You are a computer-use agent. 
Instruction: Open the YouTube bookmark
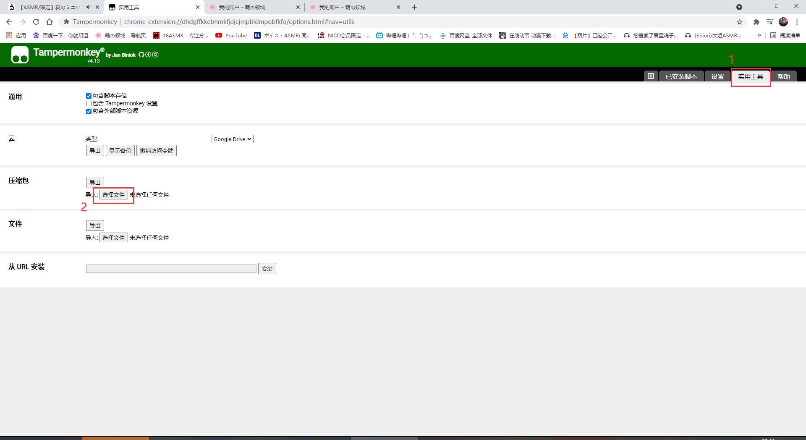tap(231, 35)
